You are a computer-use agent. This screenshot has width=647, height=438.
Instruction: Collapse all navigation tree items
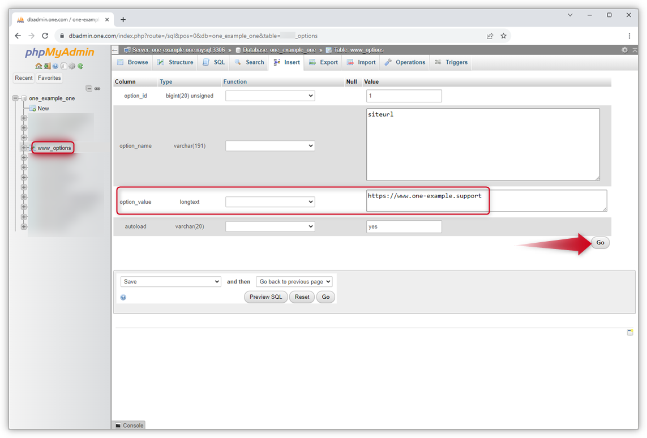tap(88, 88)
